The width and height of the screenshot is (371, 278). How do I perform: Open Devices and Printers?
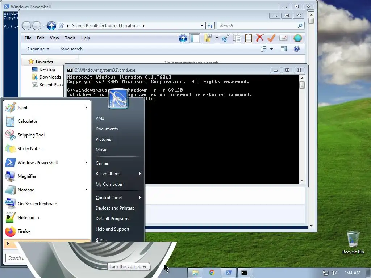click(x=115, y=208)
